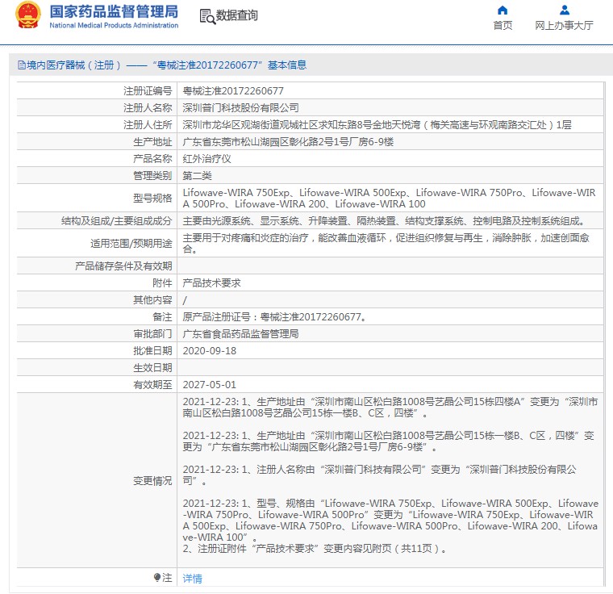Screen dimensions: 613x594
Task: Click the 注册证附件 change note (共11页)
Action: click(x=315, y=549)
